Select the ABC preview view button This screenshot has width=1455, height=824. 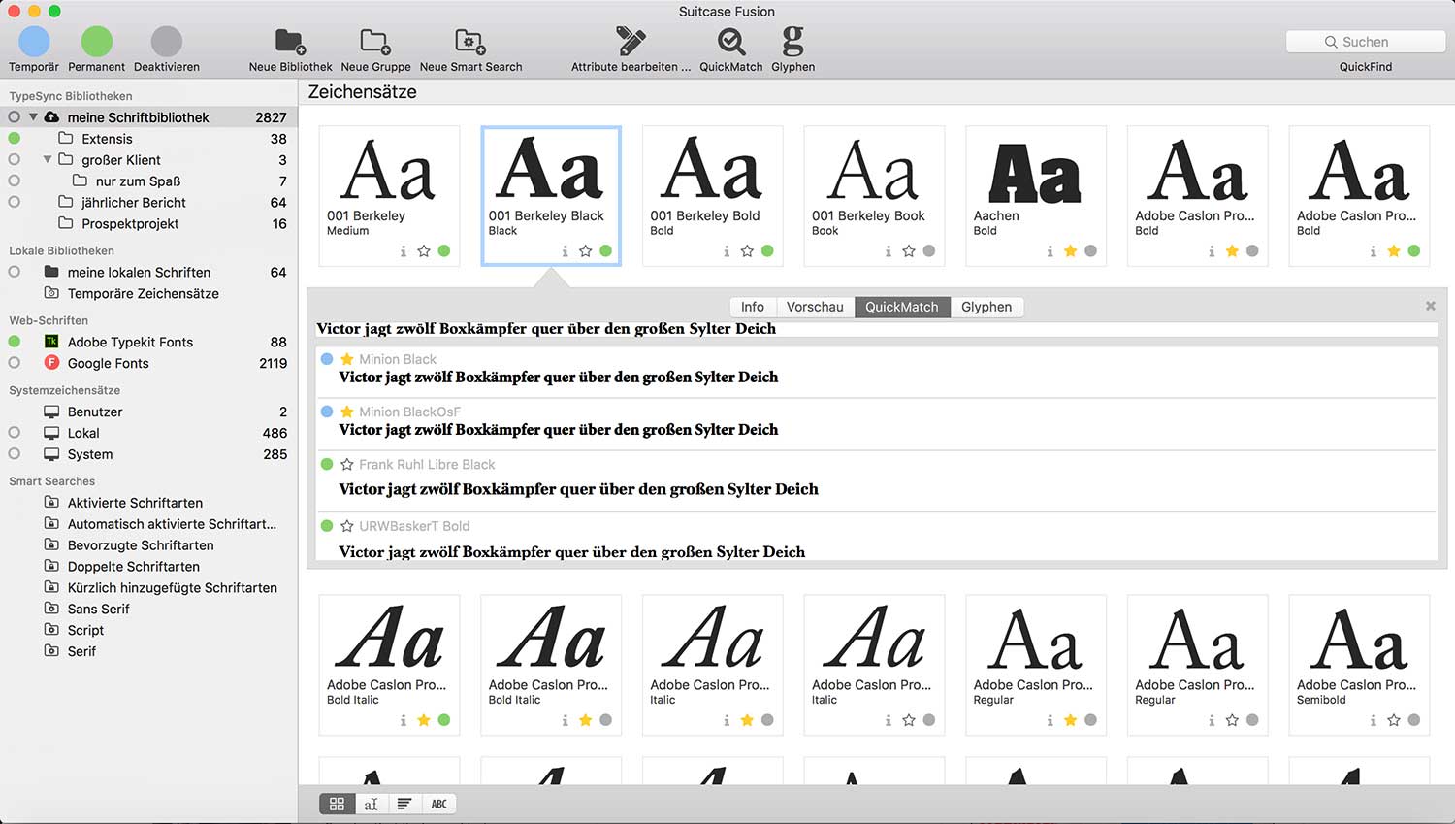[x=438, y=804]
